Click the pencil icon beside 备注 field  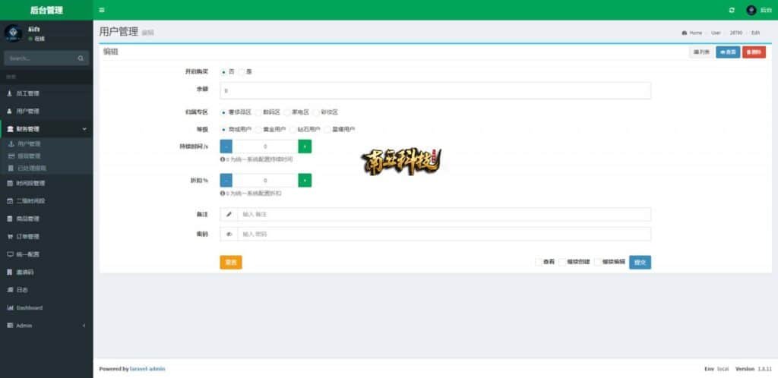tap(229, 215)
